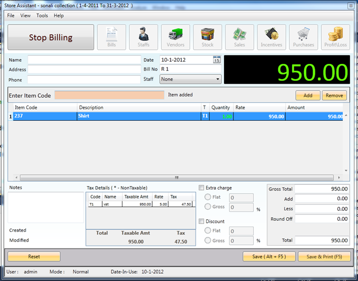Click the Extra charge Flat amount field
Viewport: 358px width, 281px height.
tap(241, 198)
